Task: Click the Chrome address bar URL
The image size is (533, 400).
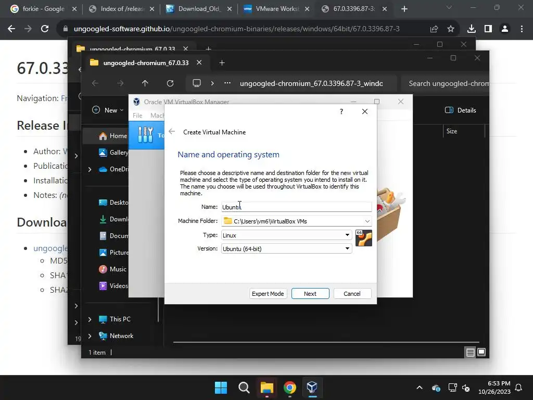Action: pos(237,29)
